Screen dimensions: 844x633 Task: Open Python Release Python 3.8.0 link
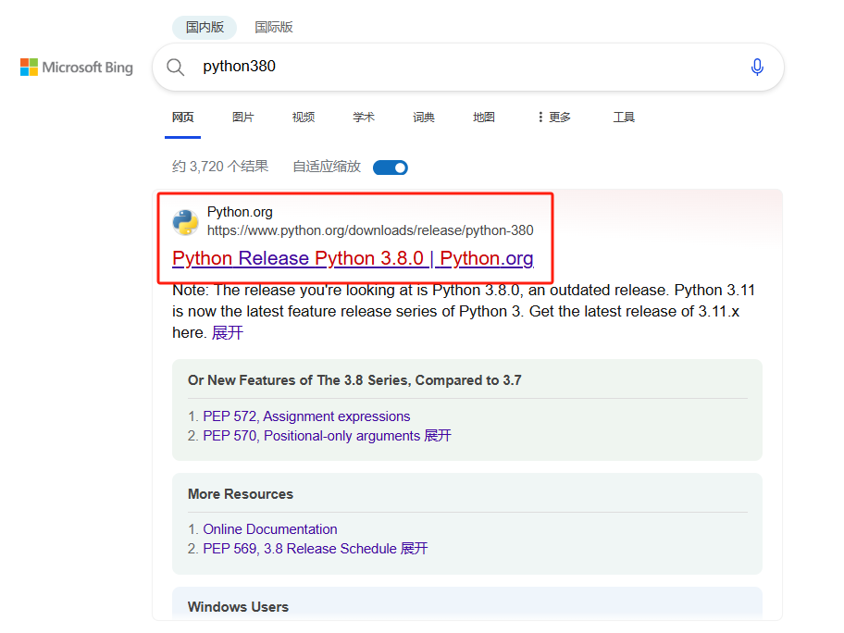click(x=353, y=258)
